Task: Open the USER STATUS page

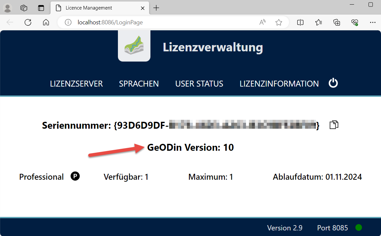Action: (199, 84)
